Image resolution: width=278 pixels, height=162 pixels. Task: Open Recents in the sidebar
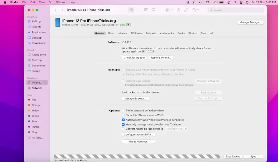coord(37,27)
